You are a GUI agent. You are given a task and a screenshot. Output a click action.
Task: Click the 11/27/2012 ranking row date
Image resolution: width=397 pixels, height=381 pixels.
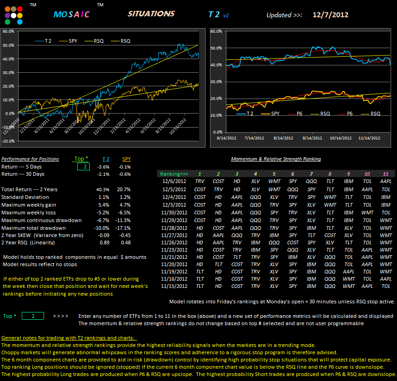pos(174,235)
